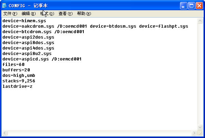Click the horizontal scrollbar left arrow
This screenshot has height=138, width=205.
[x=5, y=133]
